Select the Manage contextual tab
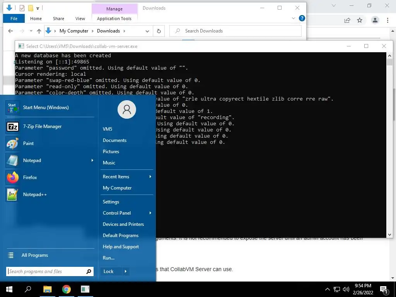Image resolution: width=396 pixels, height=297 pixels. 114,9
